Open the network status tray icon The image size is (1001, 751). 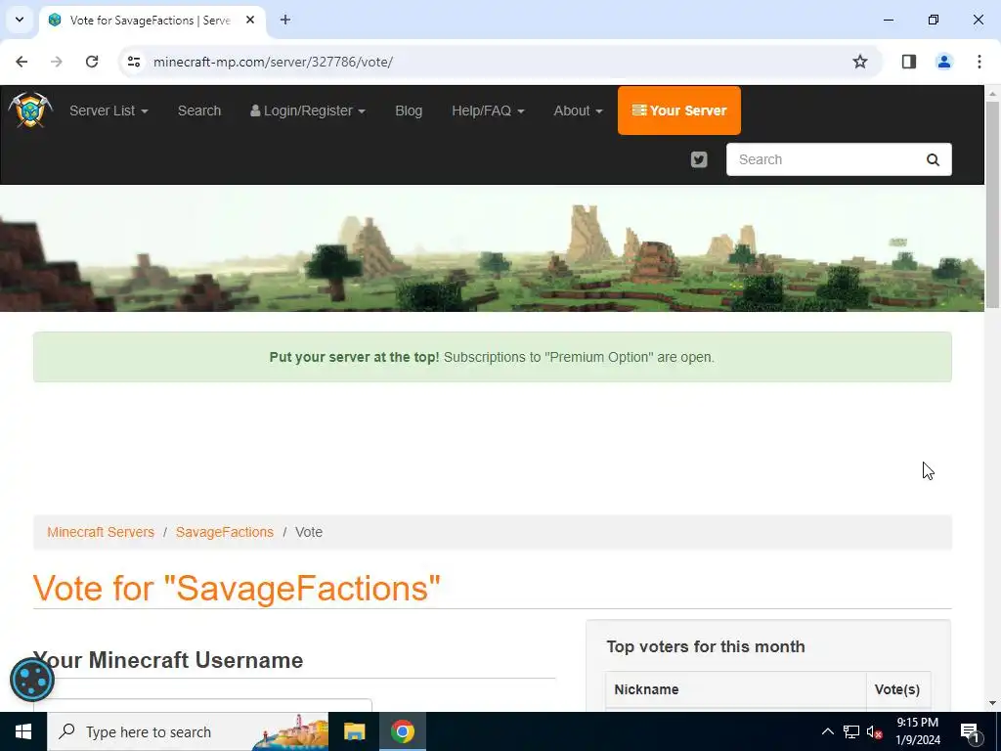click(851, 731)
